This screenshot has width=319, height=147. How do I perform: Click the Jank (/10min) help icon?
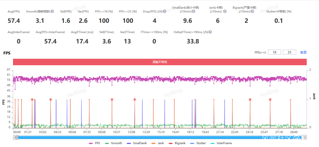pyautogui.click(x=225, y=11)
